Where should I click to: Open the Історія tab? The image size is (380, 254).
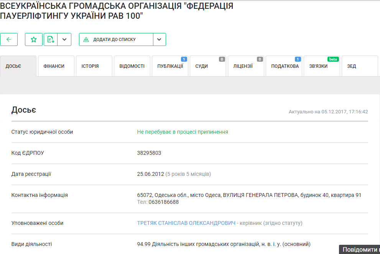94,66
